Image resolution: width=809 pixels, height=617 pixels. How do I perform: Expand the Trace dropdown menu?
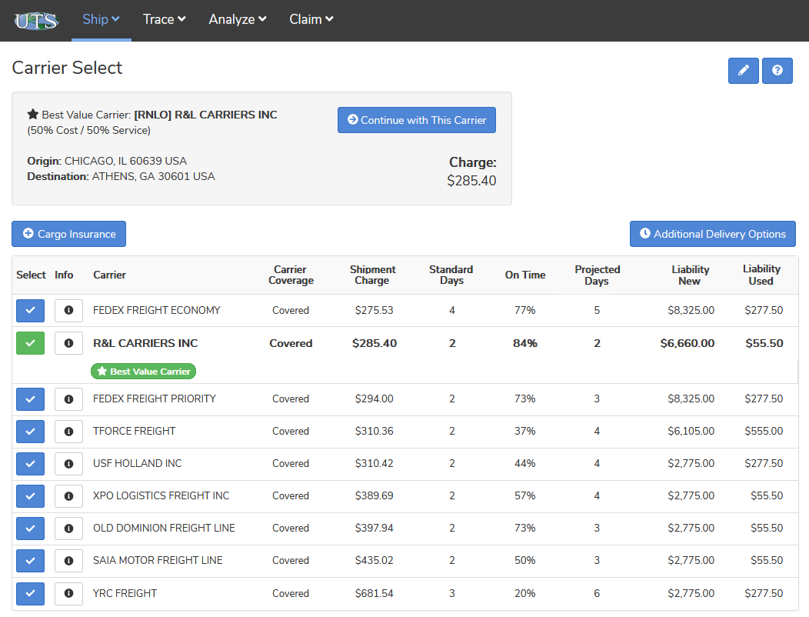pyautogui.click(x=164, y=19)
